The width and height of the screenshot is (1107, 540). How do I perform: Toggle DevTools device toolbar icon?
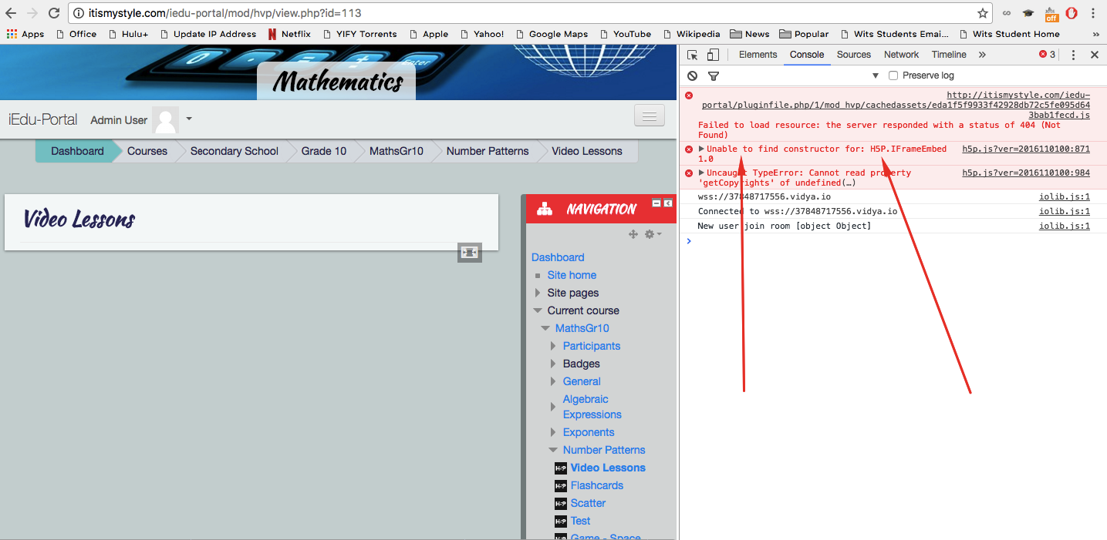[x=713, y=55]
